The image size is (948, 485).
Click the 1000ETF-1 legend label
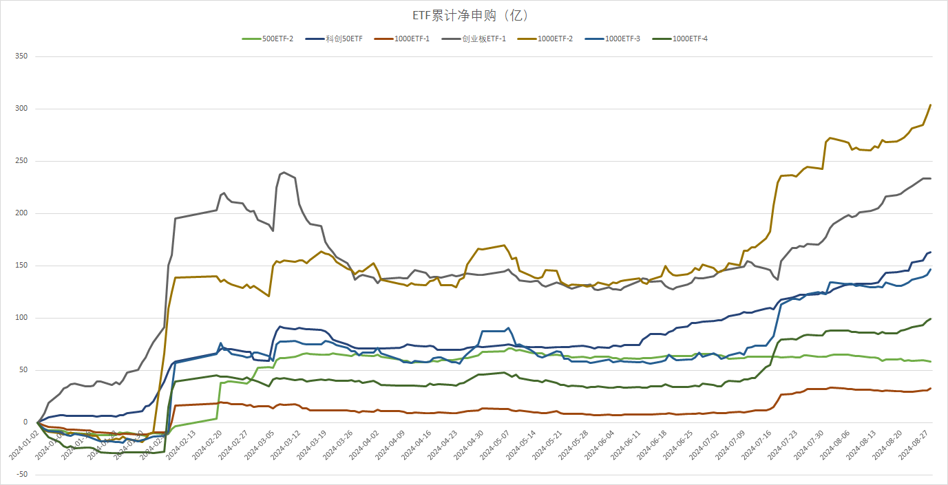coord(412,39)
